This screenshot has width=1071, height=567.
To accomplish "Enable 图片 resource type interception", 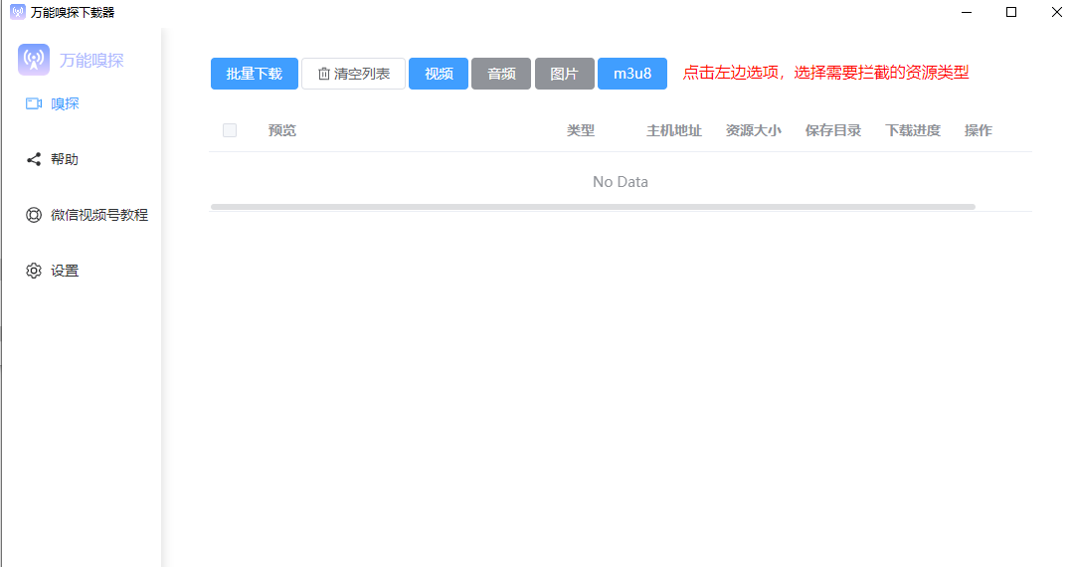I will tap(564, 74).
